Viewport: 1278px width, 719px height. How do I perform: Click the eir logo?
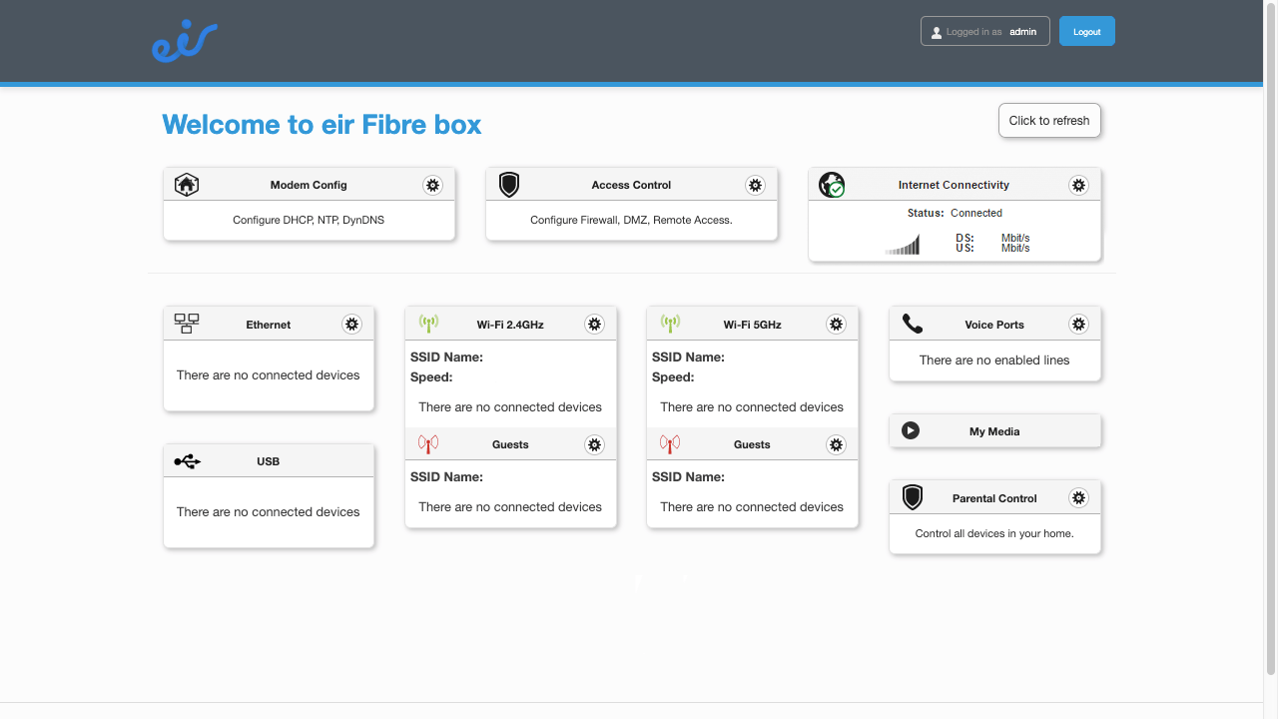click(185, 43)
